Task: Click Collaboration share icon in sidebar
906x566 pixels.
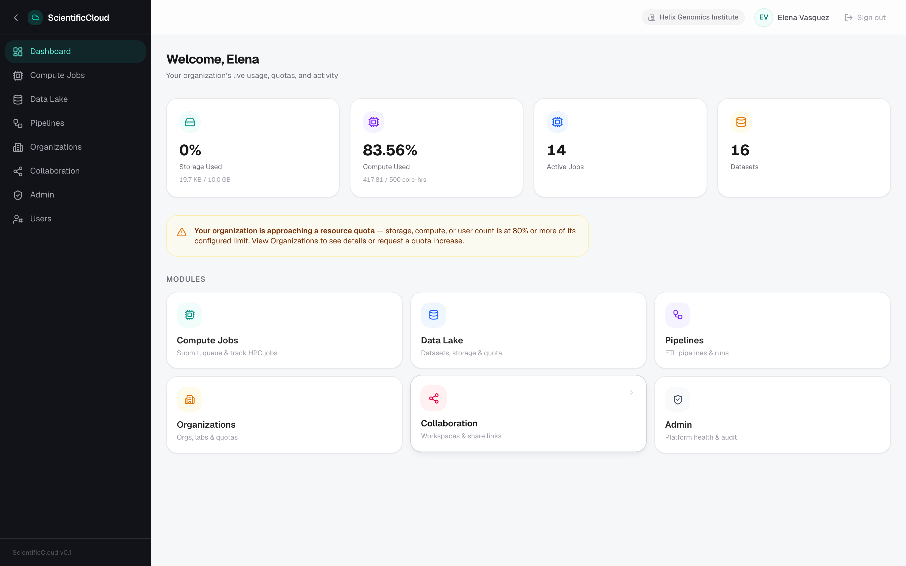Action: click(x=18, y=171)
